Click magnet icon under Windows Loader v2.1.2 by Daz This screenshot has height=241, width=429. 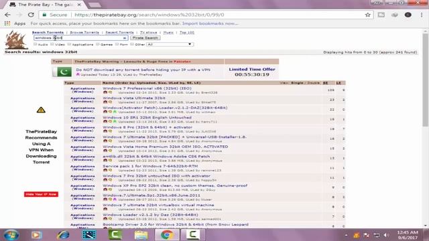[105, 219]
